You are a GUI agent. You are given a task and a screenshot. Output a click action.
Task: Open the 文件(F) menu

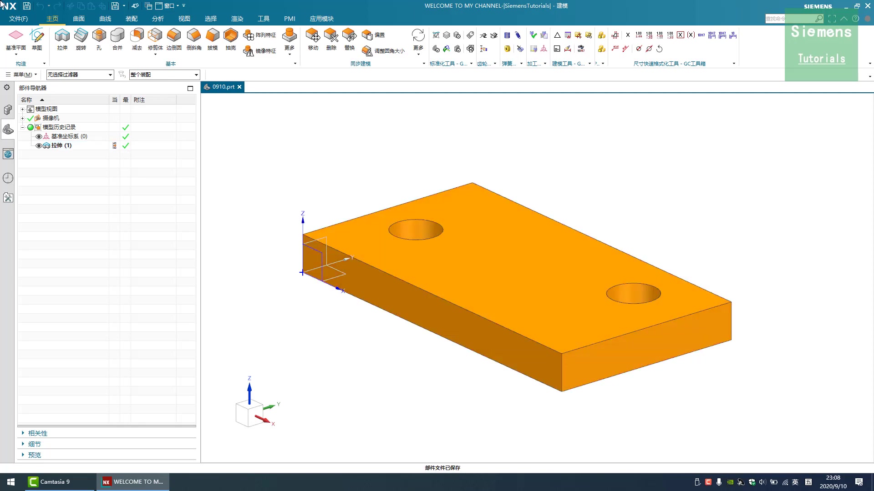pos(18,19)
